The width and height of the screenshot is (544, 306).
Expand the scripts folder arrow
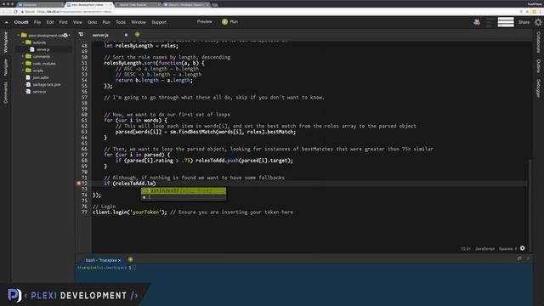(23, 71)
